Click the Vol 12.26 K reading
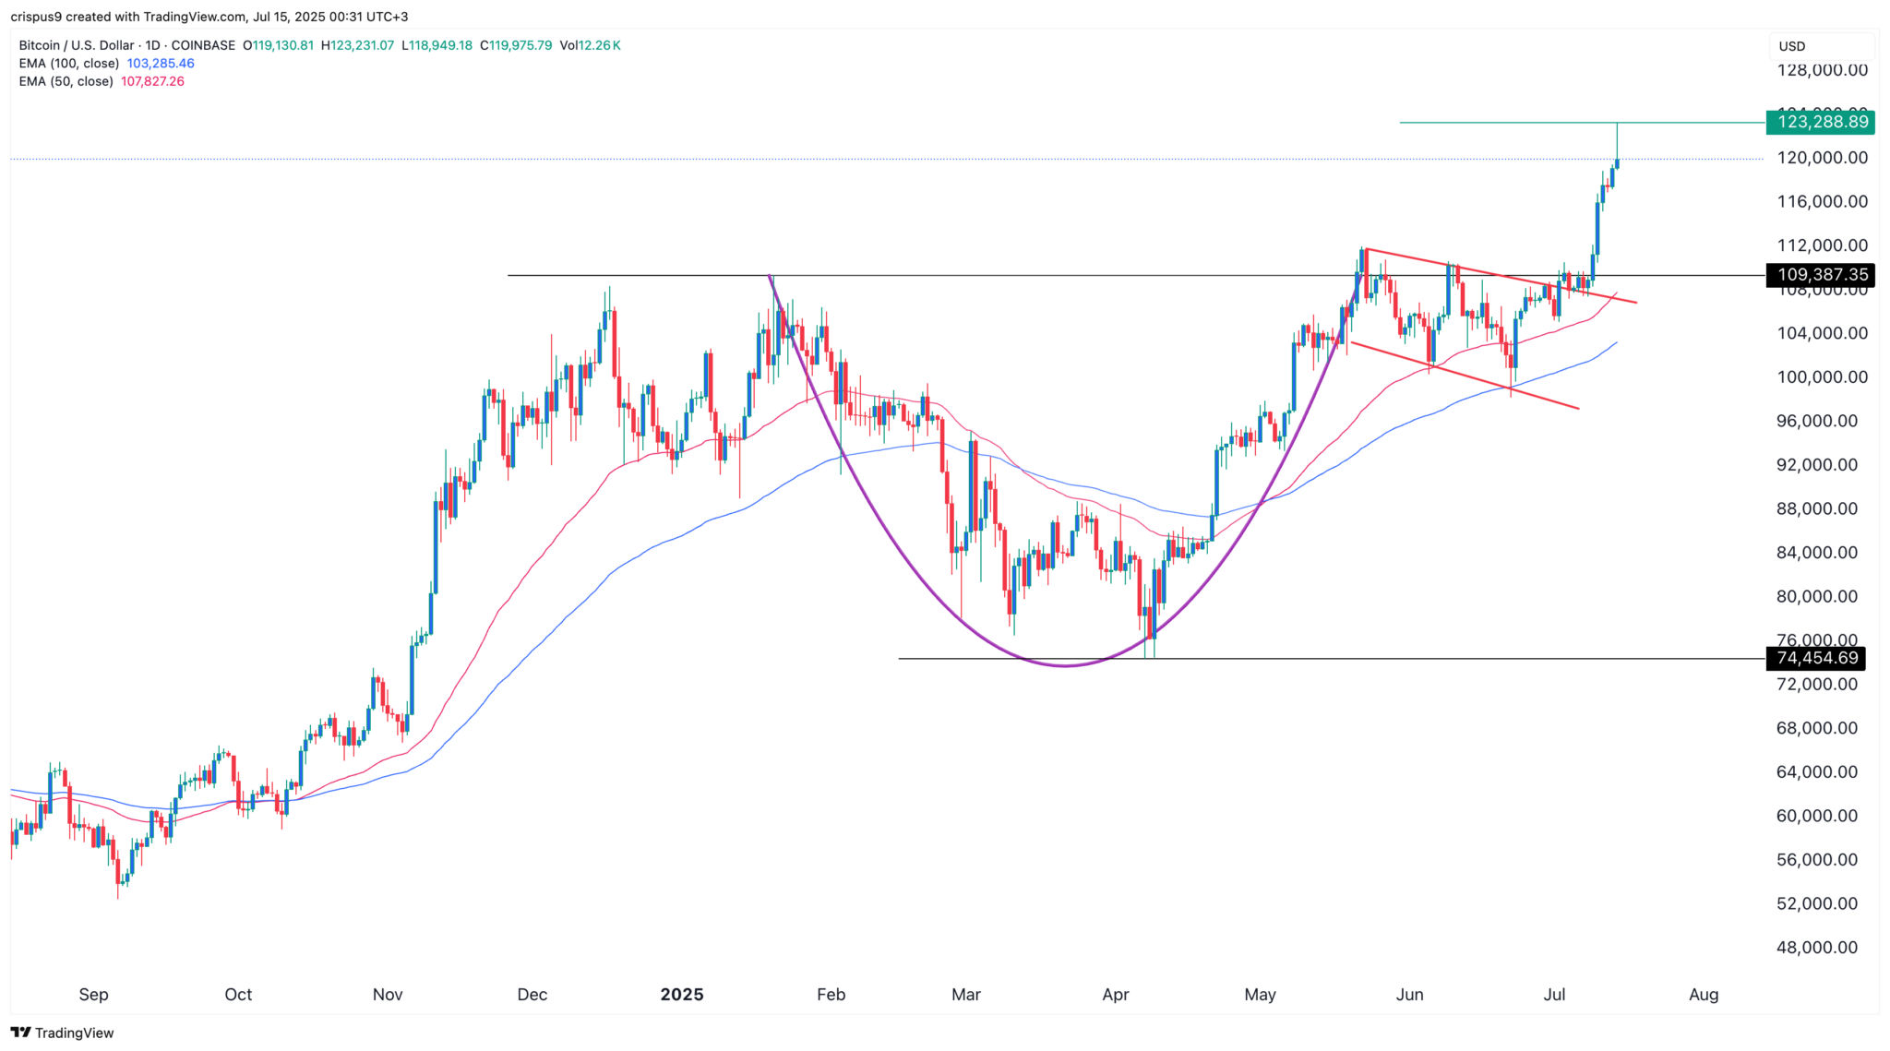1890x1051 pixels. click(x=591, y=45)
